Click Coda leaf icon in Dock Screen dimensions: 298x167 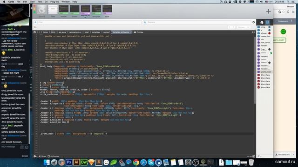tap(114, 162)
